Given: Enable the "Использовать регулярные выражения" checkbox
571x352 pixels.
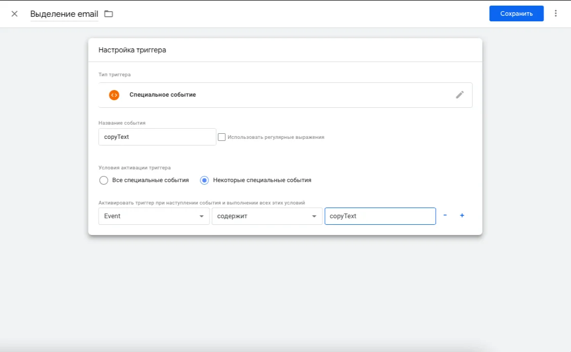Looking at the screenshot, I should pyautogui.click(x=222, y=137).
